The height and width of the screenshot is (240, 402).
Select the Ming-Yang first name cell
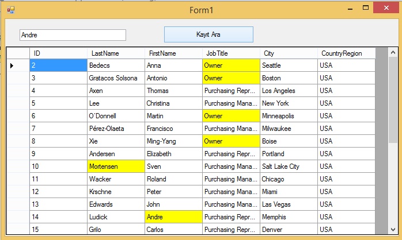click(173, 141)
